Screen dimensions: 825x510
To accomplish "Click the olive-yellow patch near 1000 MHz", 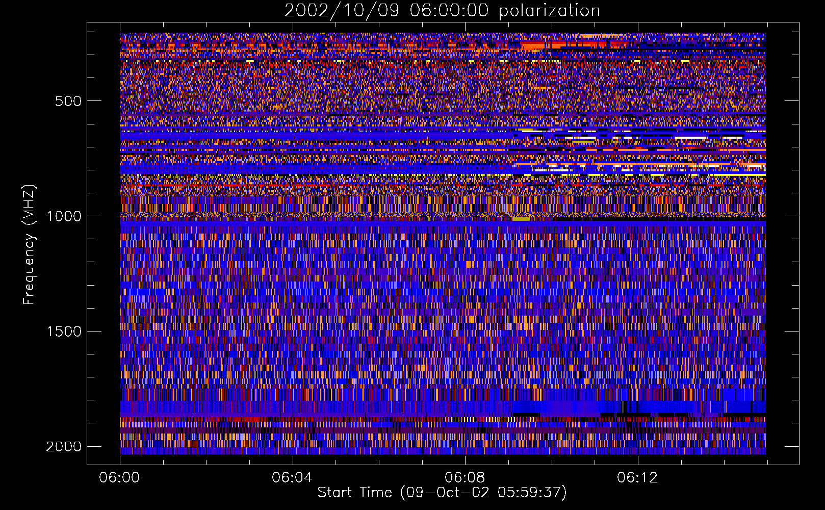I will click(x=521, y=219).
